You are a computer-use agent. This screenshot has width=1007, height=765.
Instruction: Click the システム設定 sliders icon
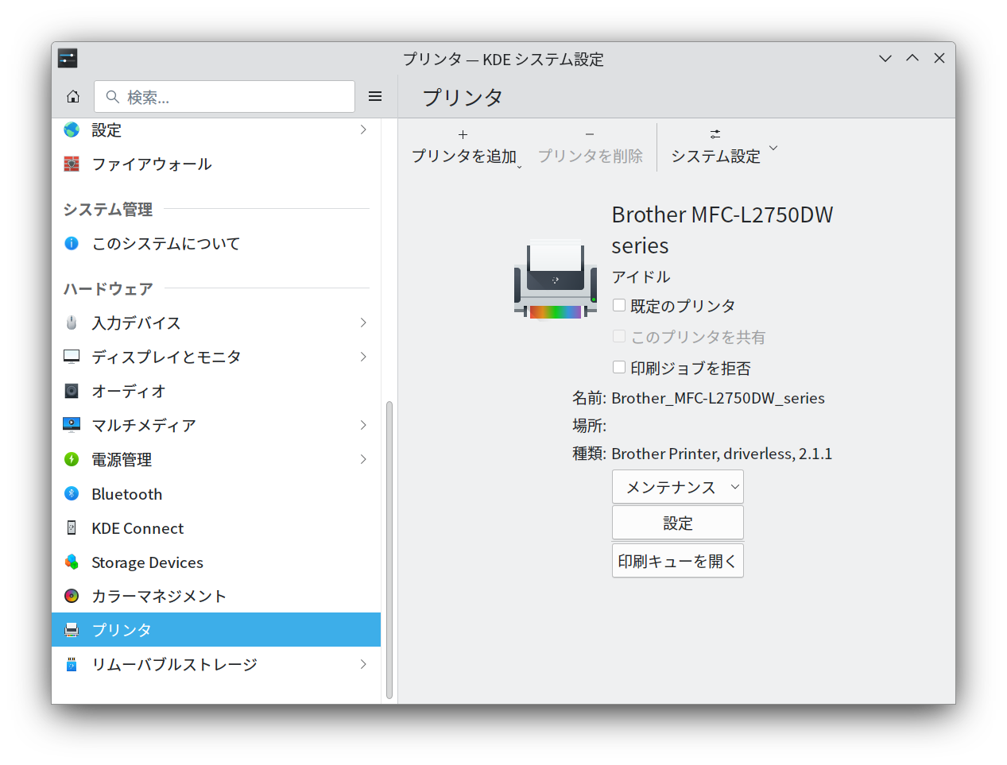pyautogui.click(x=715, y=134)
